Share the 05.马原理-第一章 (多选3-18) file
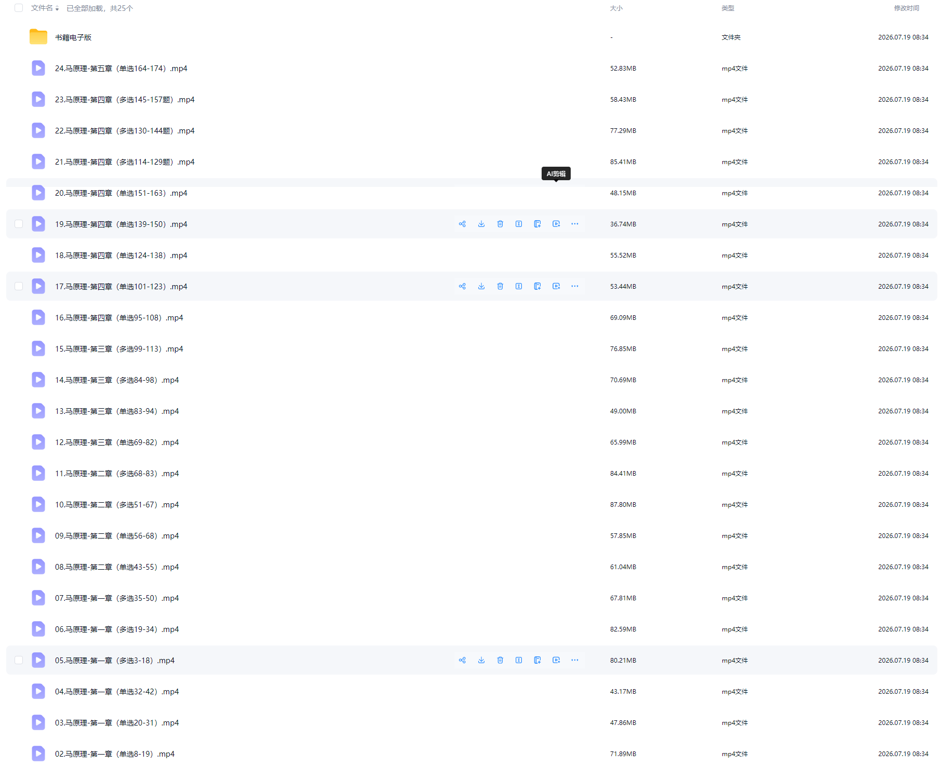The width and height of the screenshot is (942, 766). pos(462,660)
